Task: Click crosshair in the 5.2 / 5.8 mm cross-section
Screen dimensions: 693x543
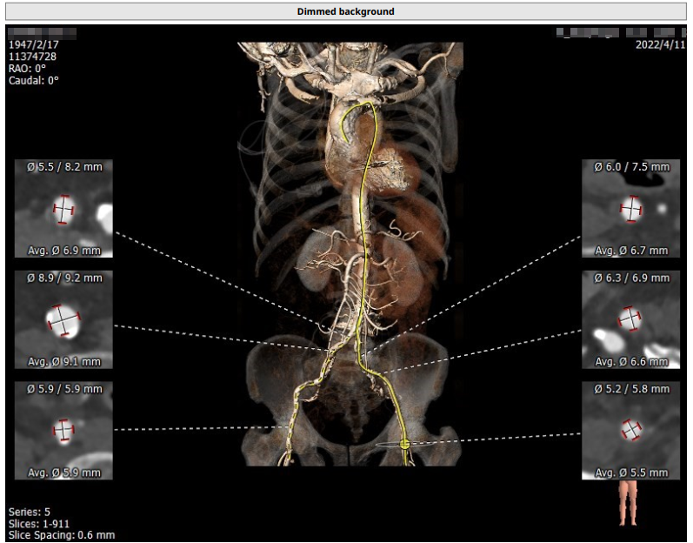Action: point(630,429)
